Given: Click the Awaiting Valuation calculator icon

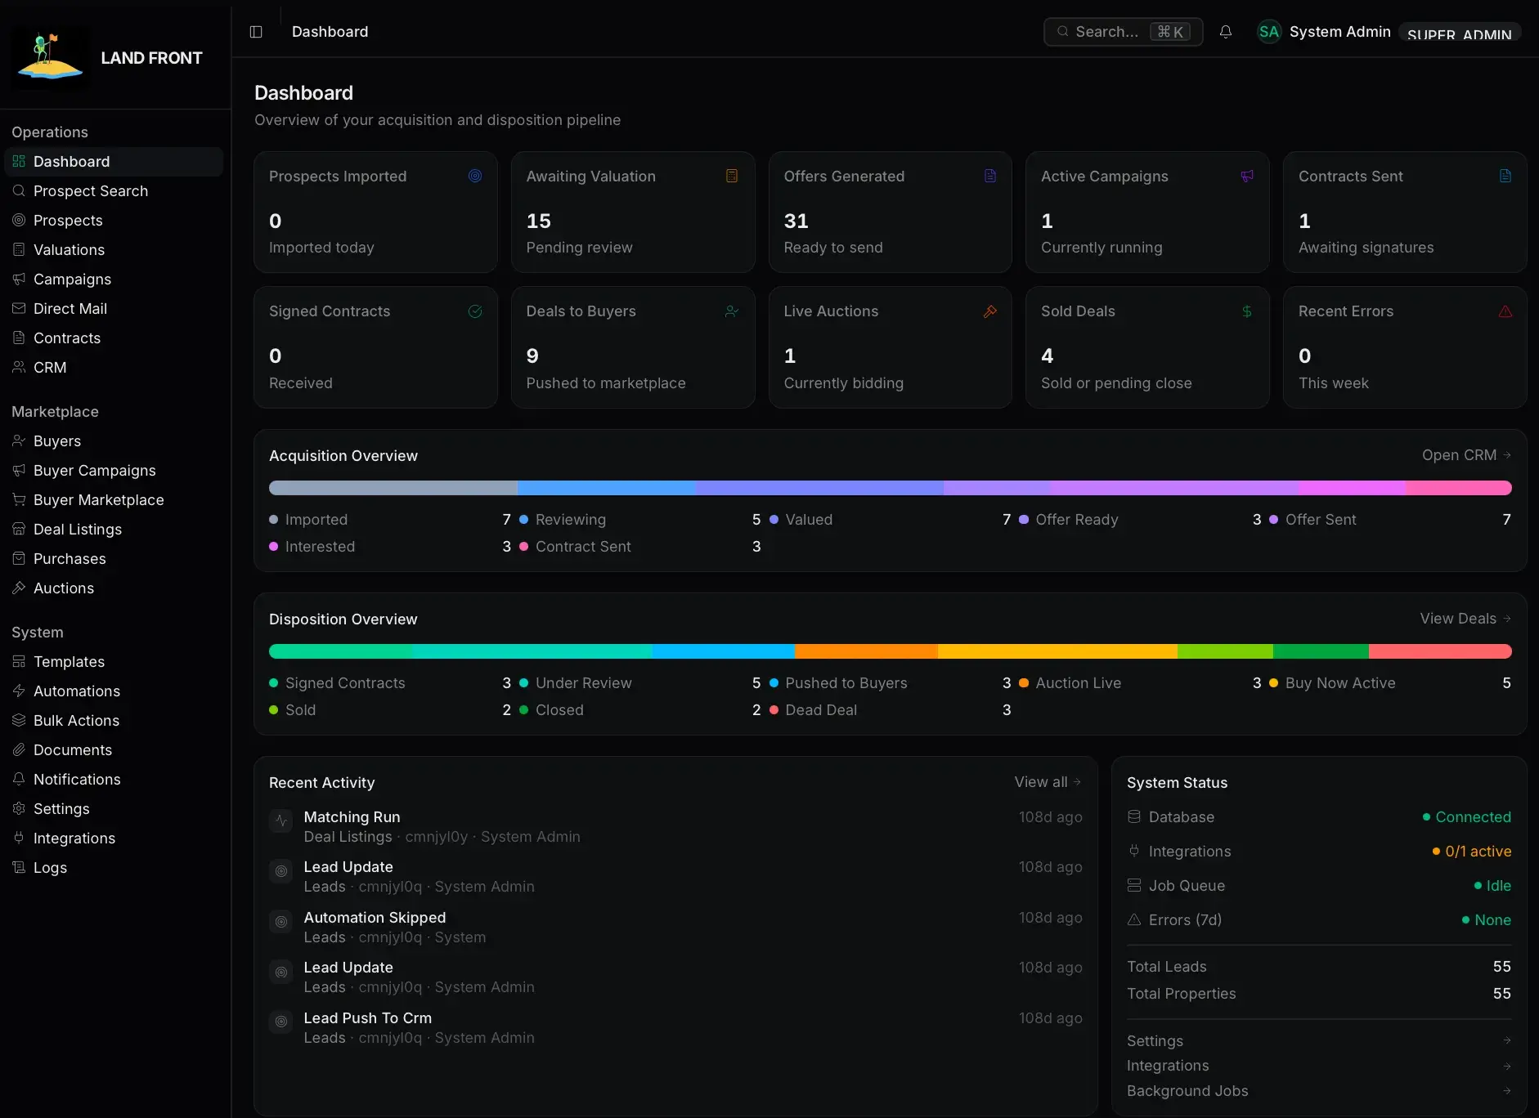Looking at the screenshot, I should click(x=732, y=176).
